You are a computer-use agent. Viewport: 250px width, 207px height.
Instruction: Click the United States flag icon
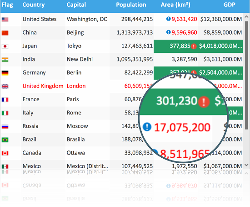pyautogui.click(x=5, y=20)
